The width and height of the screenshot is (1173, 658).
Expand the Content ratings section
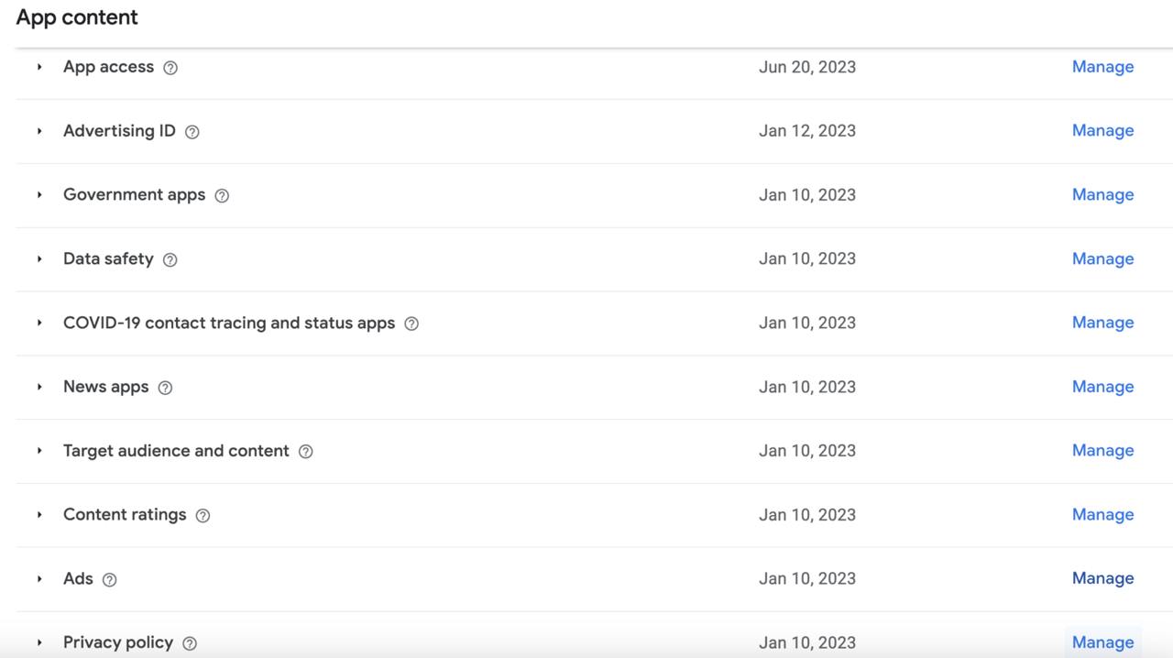pos(39,515)
